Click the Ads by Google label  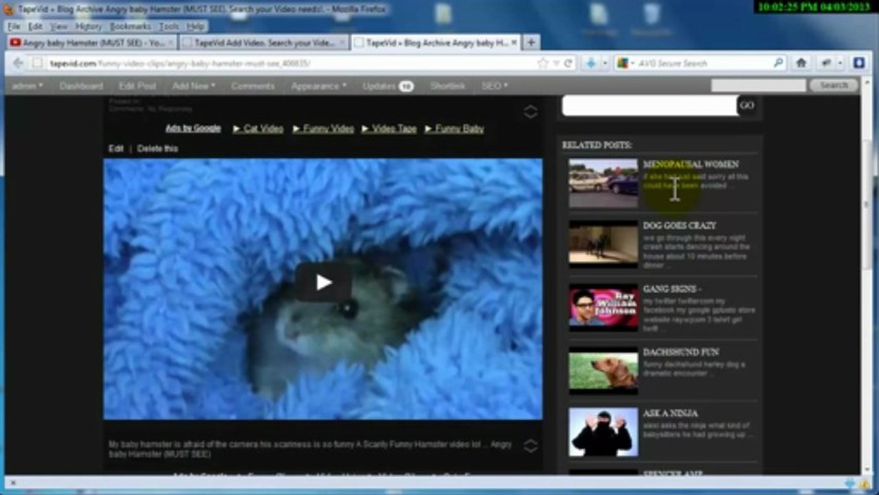(x=193, y=128)
